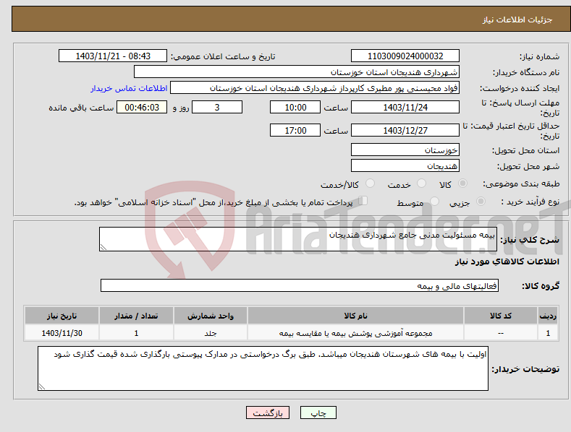571x432 pixels.
Task: Toggle the Islamic treasury payment checkbox
Action: pos(363,201)
